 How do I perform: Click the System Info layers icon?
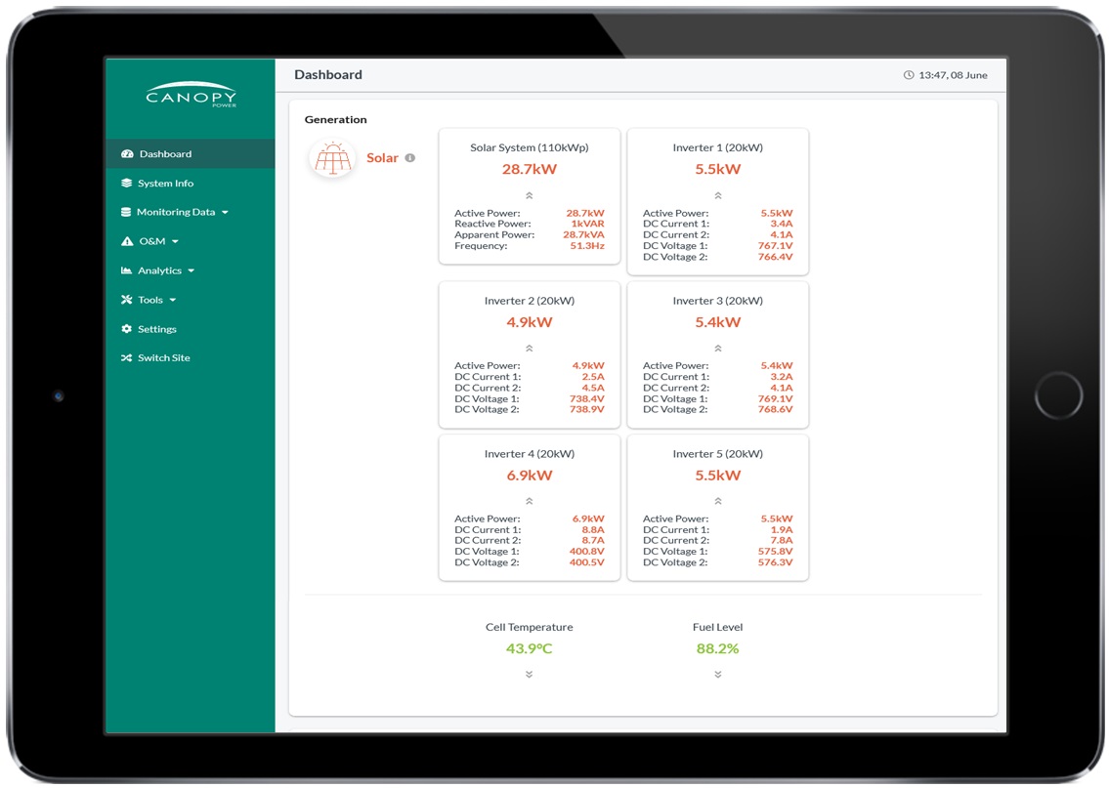pyautogui.click(x=126, y=184)
